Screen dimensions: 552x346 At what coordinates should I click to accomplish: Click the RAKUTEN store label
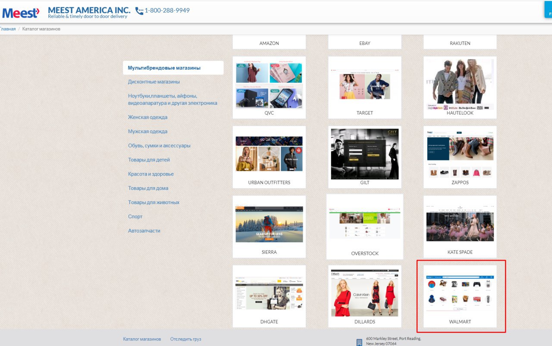click(460, 43)
